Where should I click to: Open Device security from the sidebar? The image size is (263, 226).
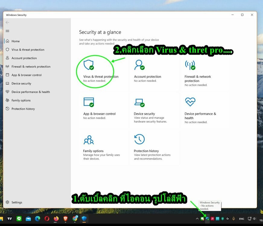(21, 83)
